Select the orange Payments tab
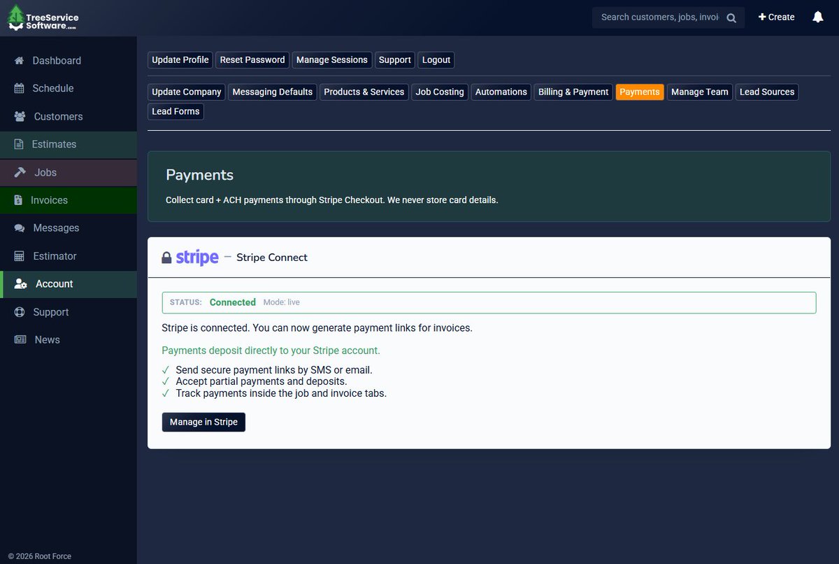Image resolution: width=839 pixels, height=564 pixels. (640, 92)
